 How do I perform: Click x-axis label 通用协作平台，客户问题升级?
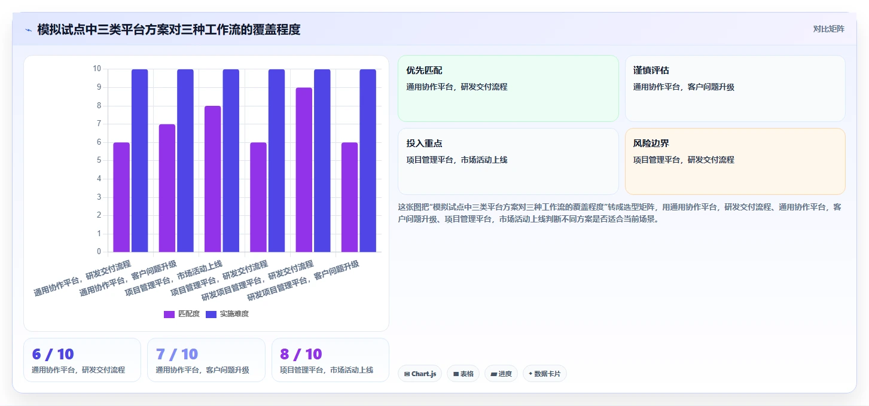pyautogui.click(x=128, y=279)
